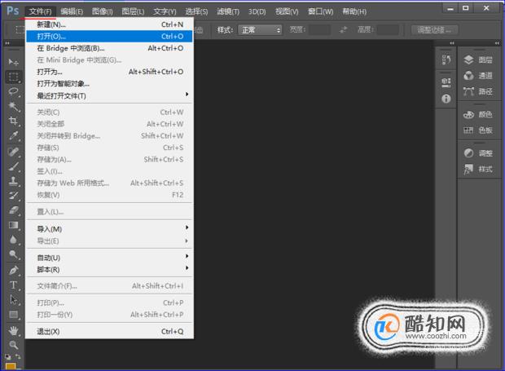Open the 选择(S) menu
The height and width of the screenshot is (371, 505).
(196, 11)
